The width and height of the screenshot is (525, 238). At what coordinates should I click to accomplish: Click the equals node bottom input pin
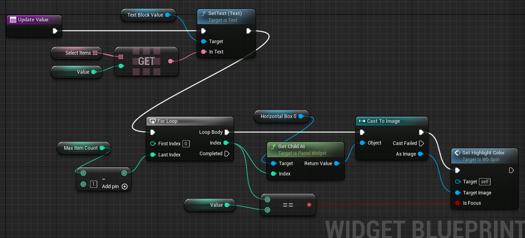tap(267, 210)
